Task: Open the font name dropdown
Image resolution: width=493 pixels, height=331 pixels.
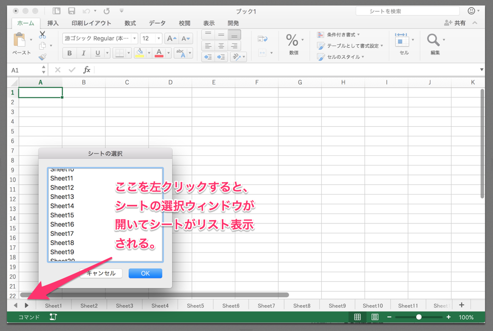Action: pos(134,38)
